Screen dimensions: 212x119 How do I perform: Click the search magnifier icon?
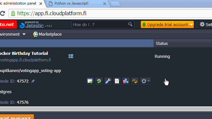coord(130,24)
